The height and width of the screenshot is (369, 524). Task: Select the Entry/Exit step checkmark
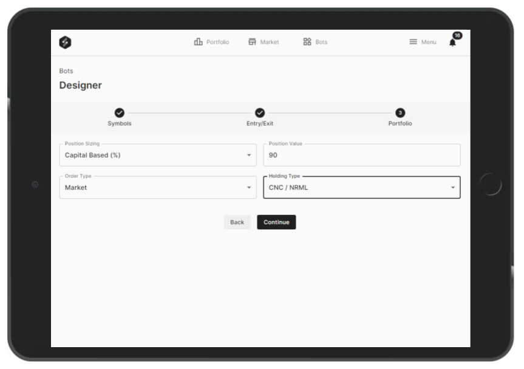click(260, 113)
